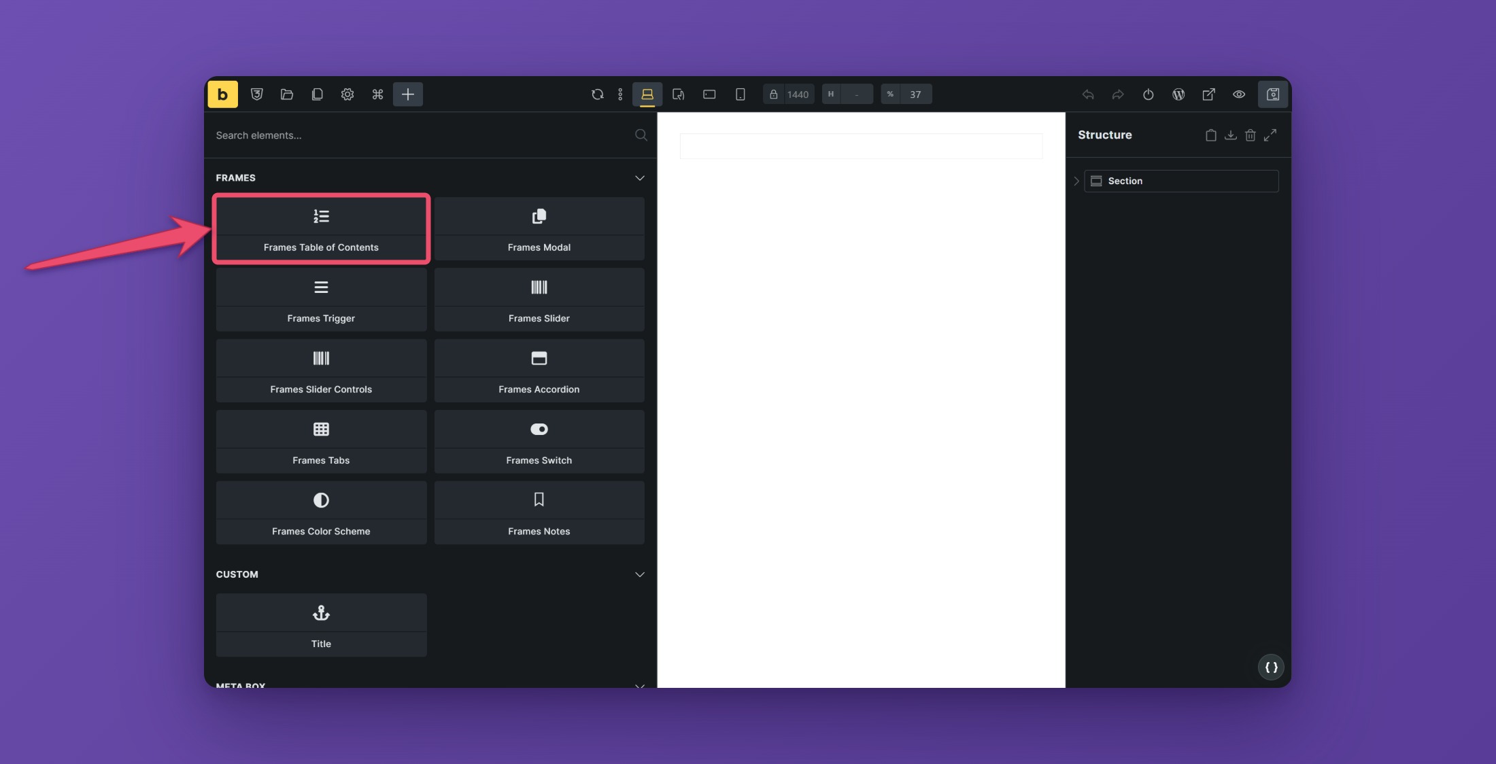The height and width of the screenshot is (764, 1496).
Task: Click the reload canvas icon
Action: [x=597, y=94]
